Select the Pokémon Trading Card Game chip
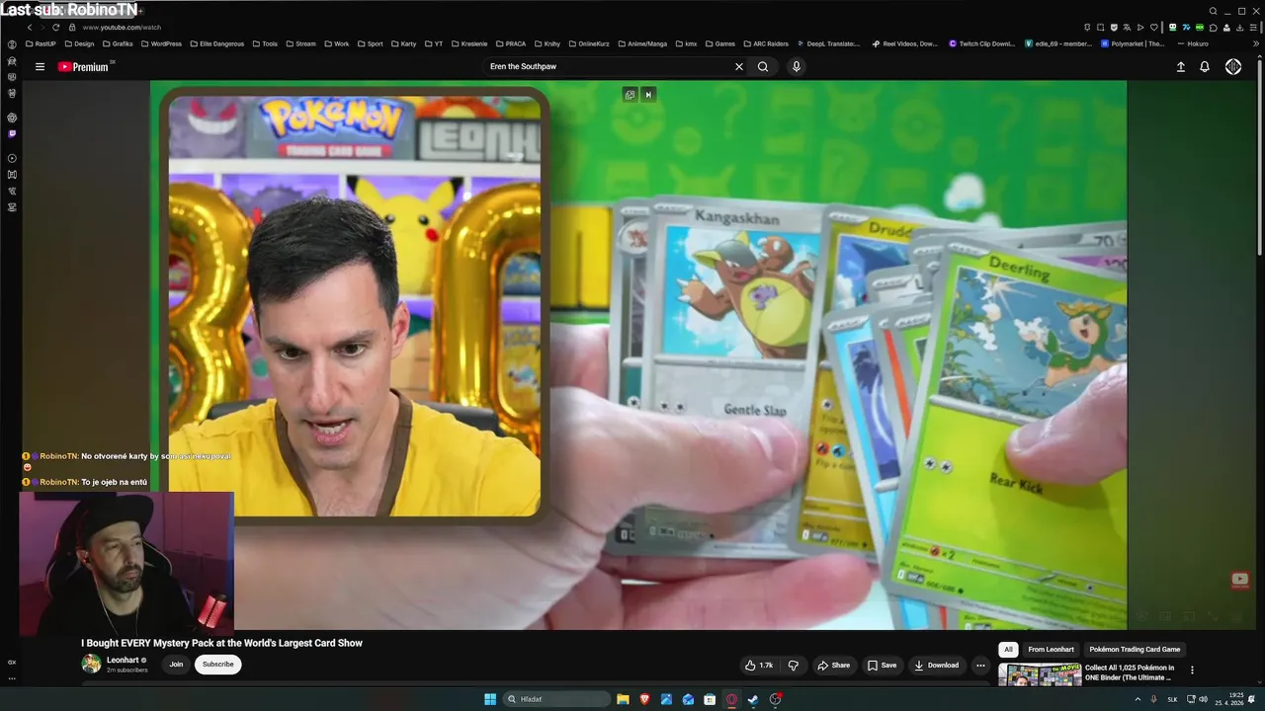Screen dimensions: 1265x711 click(1135, 650)
